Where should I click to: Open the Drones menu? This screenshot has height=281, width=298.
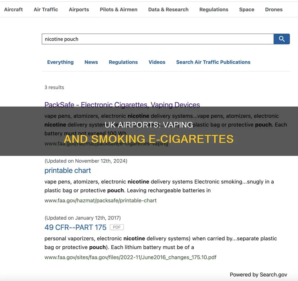[274, 10]
